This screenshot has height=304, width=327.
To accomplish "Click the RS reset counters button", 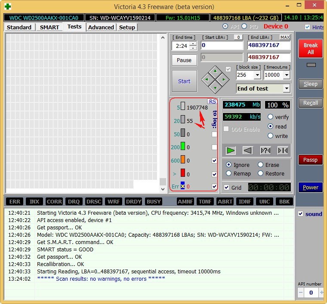I will pos(212,101).
